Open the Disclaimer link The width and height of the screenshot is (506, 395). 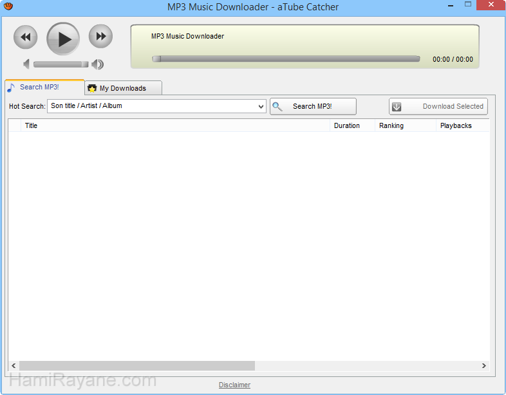point(234,385)
